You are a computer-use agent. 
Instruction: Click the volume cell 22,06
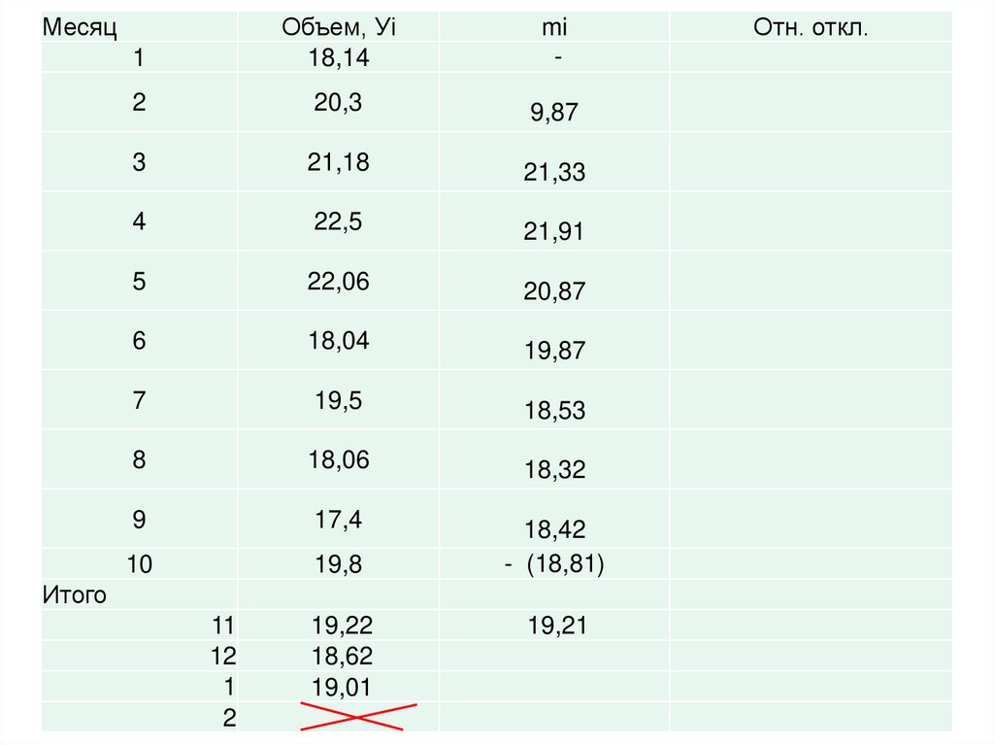(x=339, y=282)
